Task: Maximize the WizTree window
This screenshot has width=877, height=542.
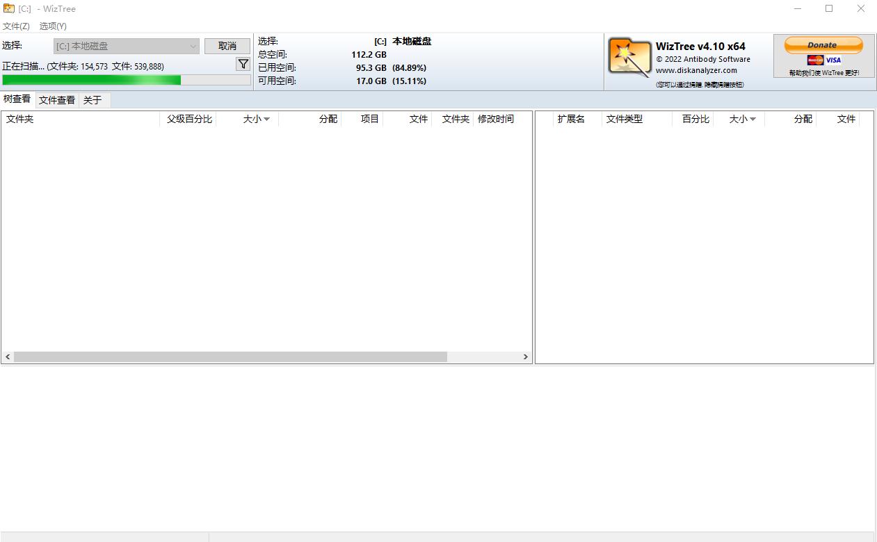Action: [829, 8]
